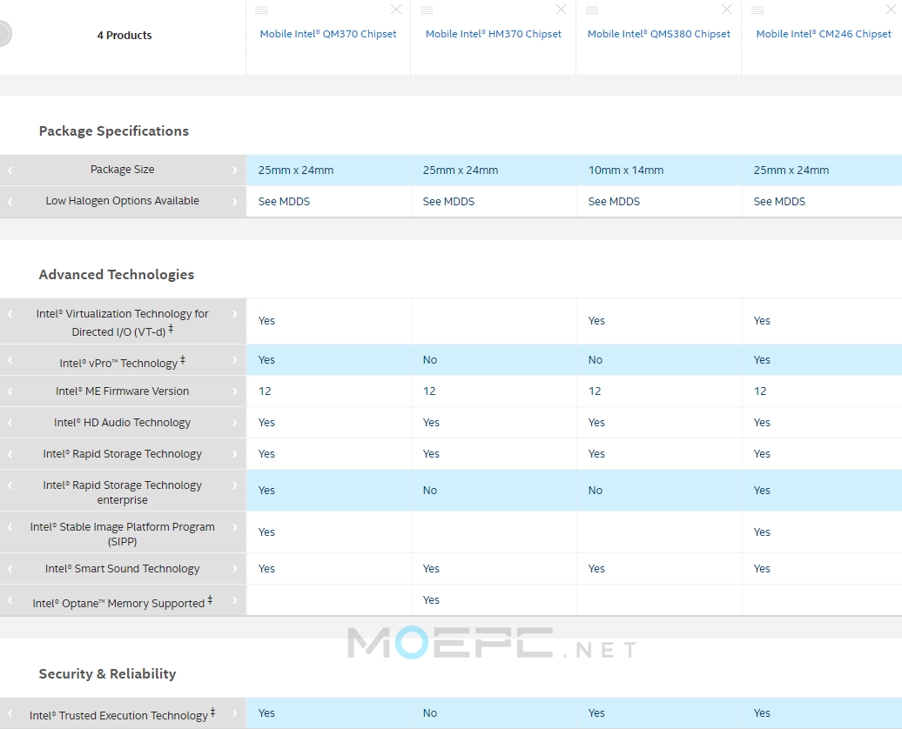Screen dimensions: 902x729
Task: Click left chevron on vPro Technology row
Action: (x=10, y=360)
